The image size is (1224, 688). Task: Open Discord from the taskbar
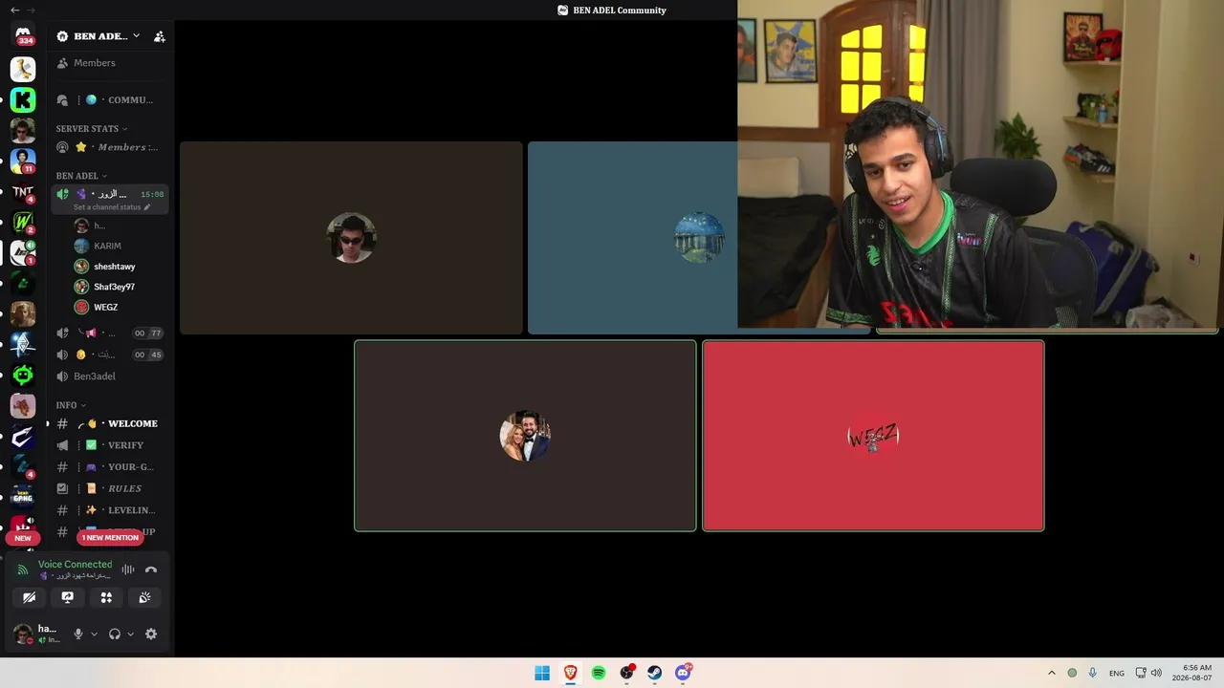[683, 673]
